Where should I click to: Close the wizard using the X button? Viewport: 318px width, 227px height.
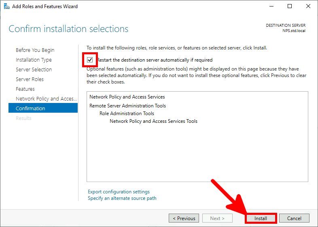[308, 6]
